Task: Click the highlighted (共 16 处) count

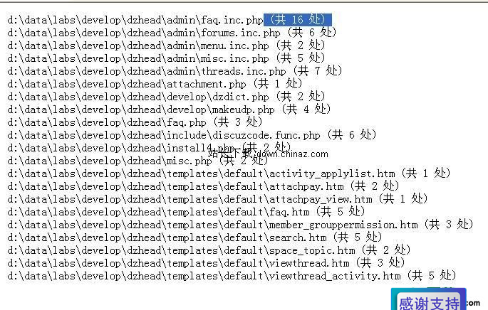Action: click(x=298, y=20)
